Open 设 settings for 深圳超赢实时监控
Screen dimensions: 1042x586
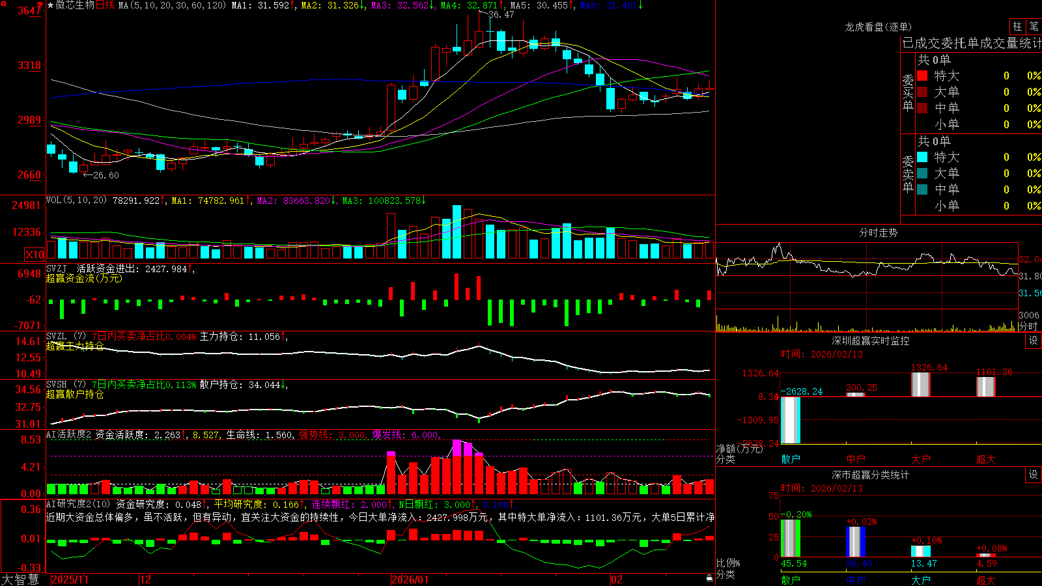coord(1034,341)
